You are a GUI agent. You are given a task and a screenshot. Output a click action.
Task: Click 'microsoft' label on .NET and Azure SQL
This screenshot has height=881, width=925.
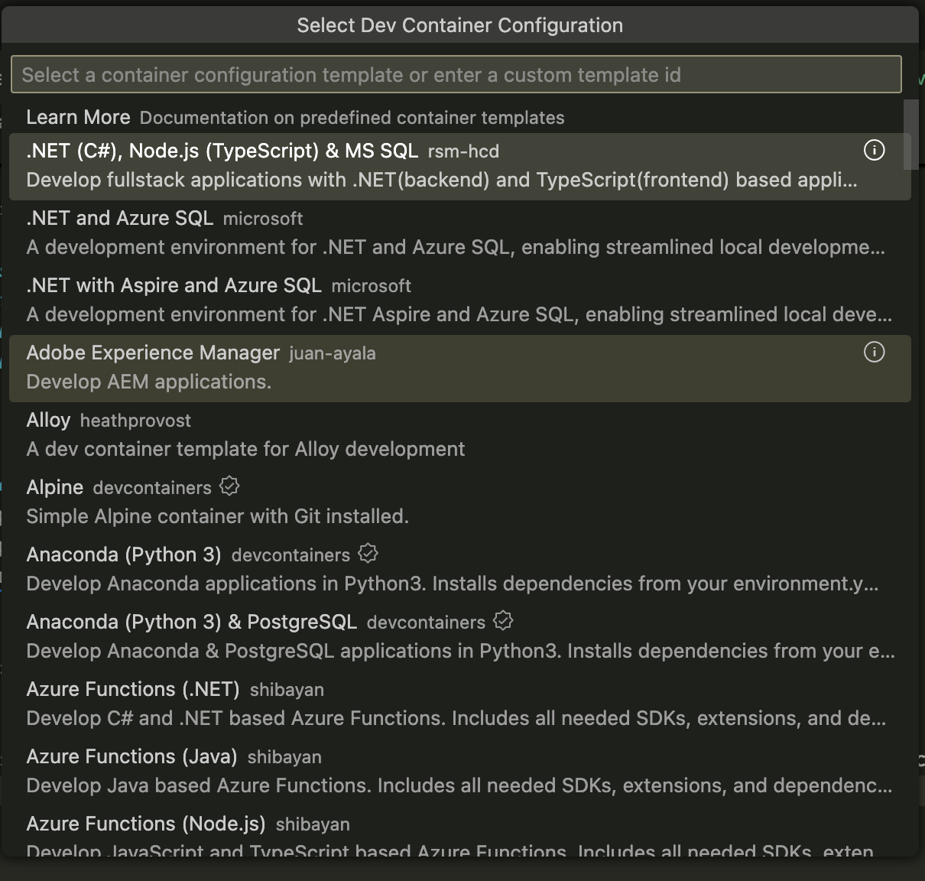pyautogui.click(x=263, y=219)
